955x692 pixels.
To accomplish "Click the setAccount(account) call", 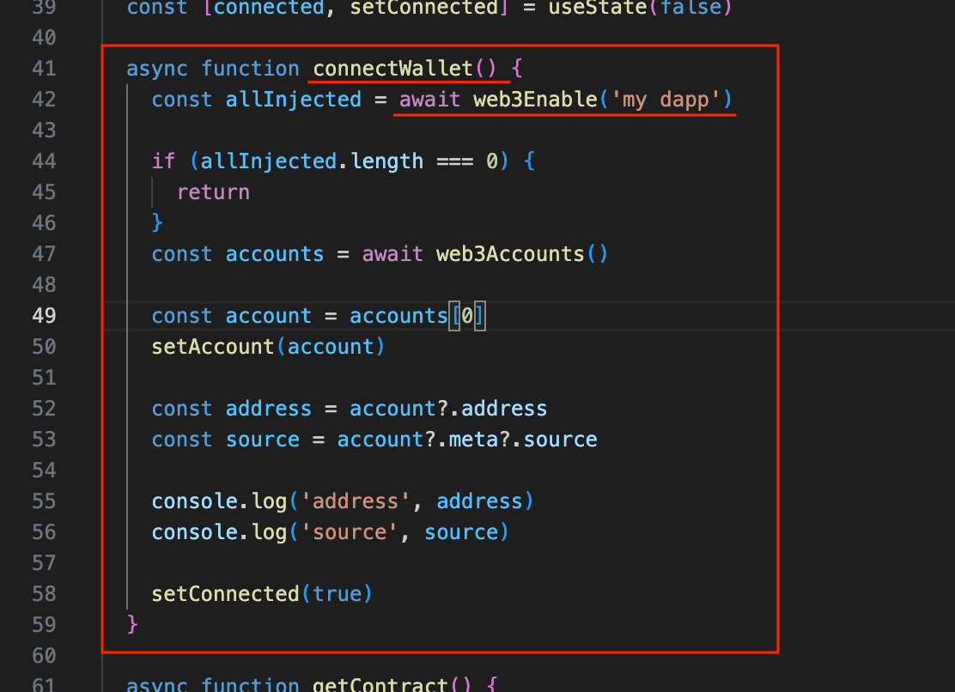I will (269, 347).
